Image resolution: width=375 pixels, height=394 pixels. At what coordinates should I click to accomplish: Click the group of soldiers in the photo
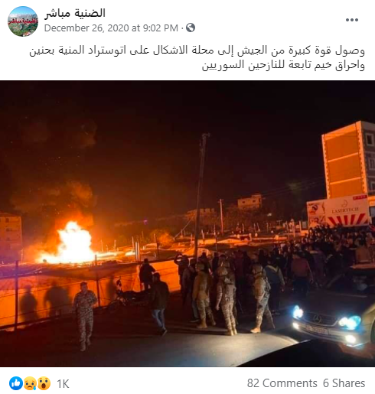pyautogui.click(x=227, y=297)
